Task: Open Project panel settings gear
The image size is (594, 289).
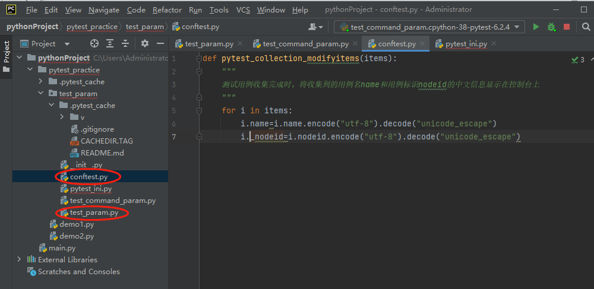Action: tap(145, 44)
